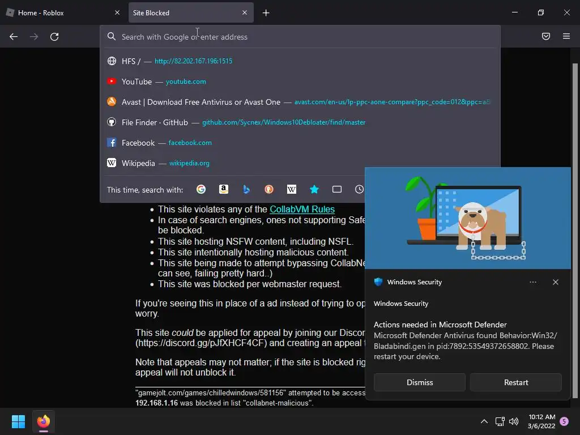The image size is (580, 435).
Task: Open the Pocket save icon
Action: tap(545, 36)
